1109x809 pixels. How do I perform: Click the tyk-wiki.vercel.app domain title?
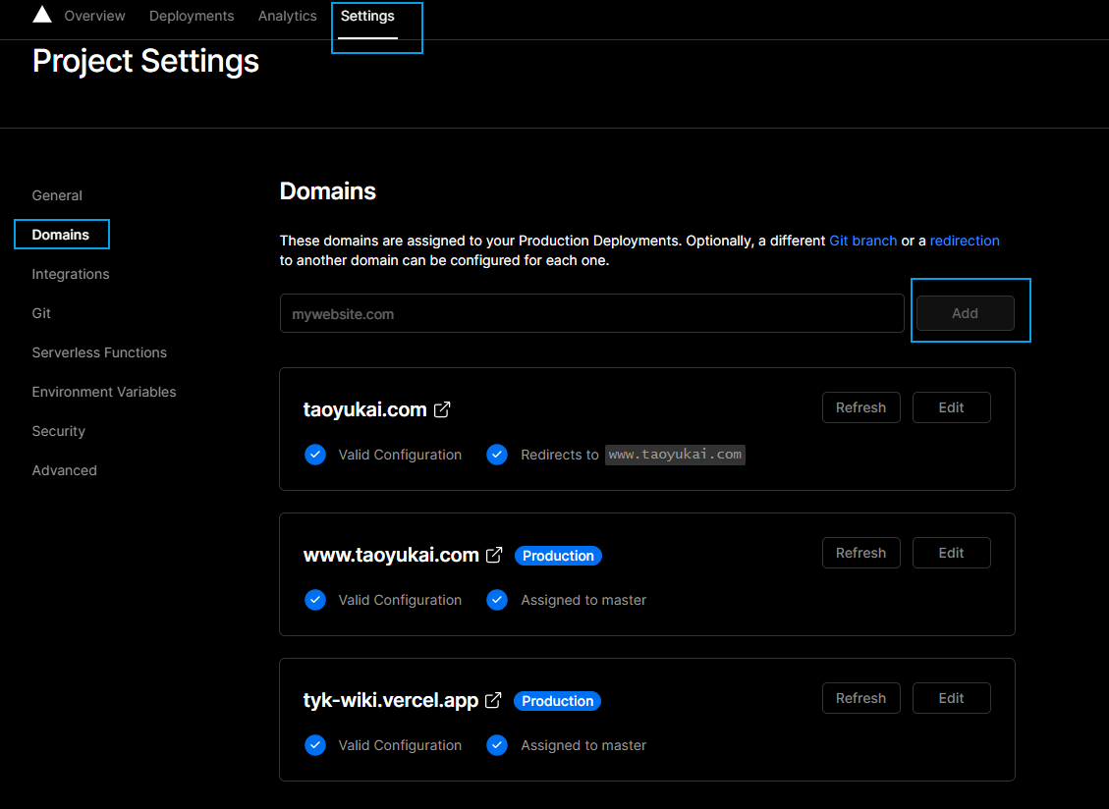click(391, 700)
